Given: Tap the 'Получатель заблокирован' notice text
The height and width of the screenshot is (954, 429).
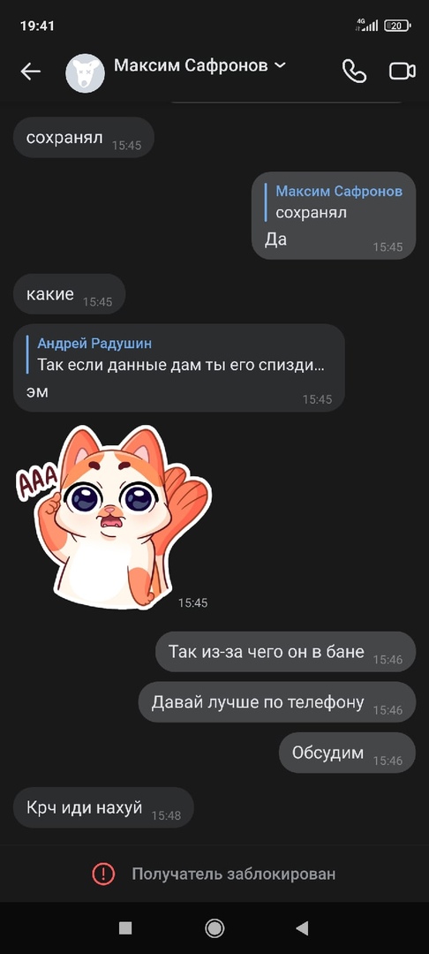Looking at the screenshot, I should (x=233, y=874).
